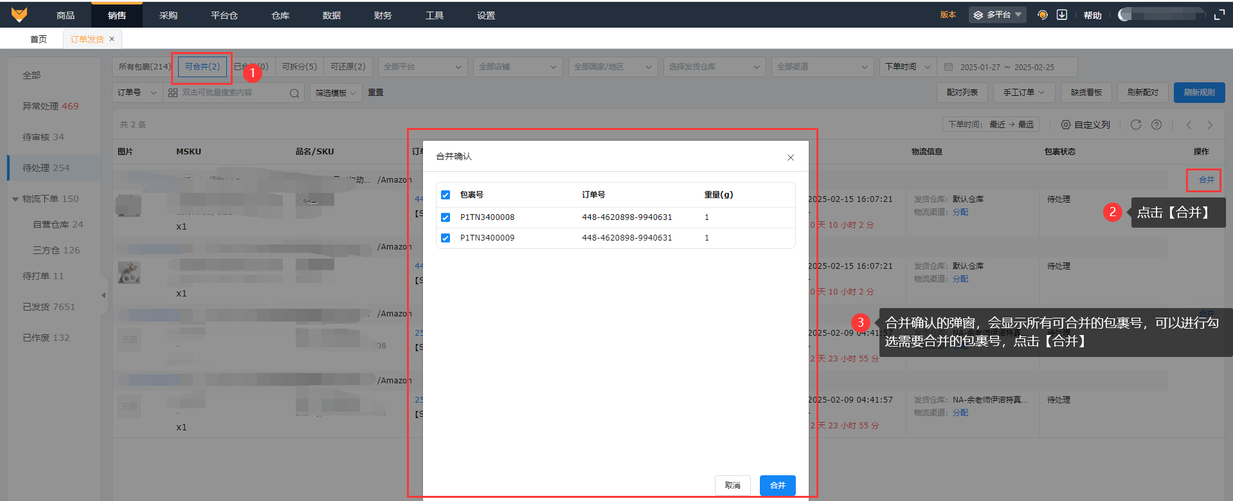This screenshot has width=1233, height=501.
Task: Open the 商品 menu
Action: tap(66, 15)
